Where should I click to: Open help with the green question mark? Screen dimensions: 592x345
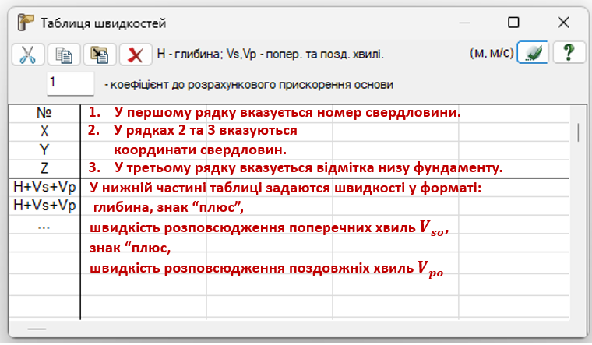tap(569, 54)
